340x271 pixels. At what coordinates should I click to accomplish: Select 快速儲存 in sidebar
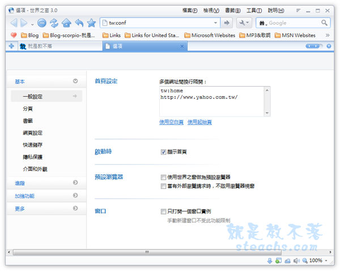[x=32, y=145]
